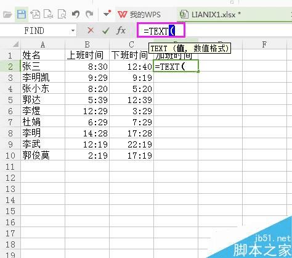The width and height of the screenshot is (292, 258).
Task: Click cell showing 9:19
Action: pyautogui.click(x=131, y=77)
